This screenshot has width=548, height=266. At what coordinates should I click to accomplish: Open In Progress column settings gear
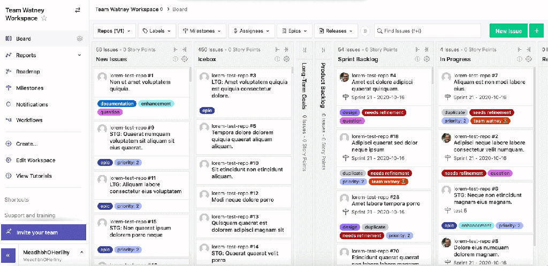click(x=529, y=59)
